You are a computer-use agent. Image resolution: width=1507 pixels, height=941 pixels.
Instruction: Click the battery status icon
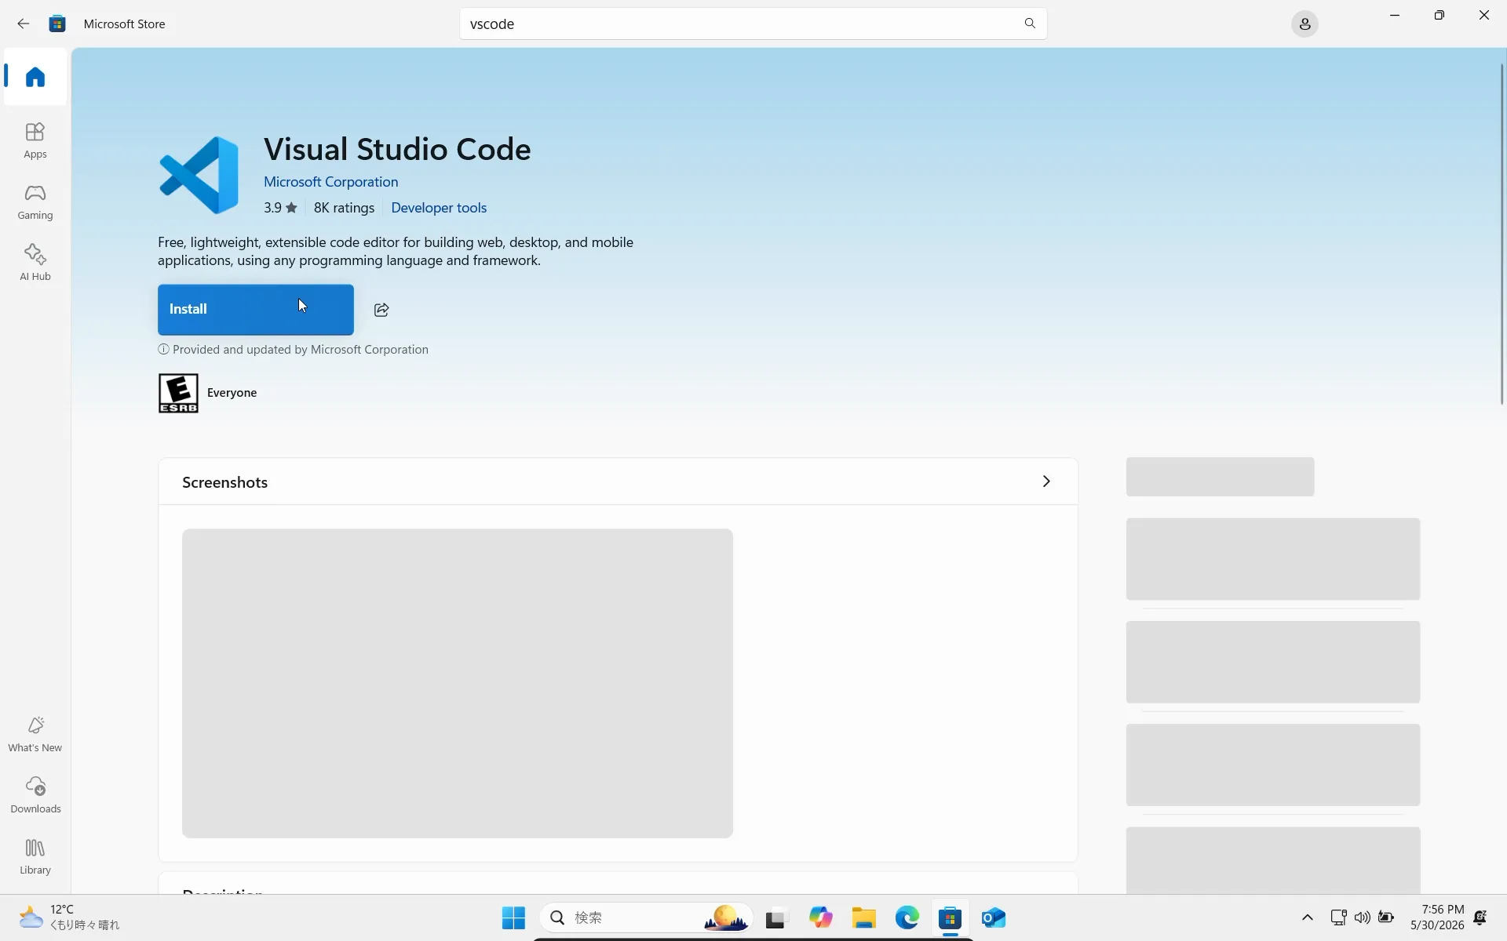click(x=1386, y=917)
